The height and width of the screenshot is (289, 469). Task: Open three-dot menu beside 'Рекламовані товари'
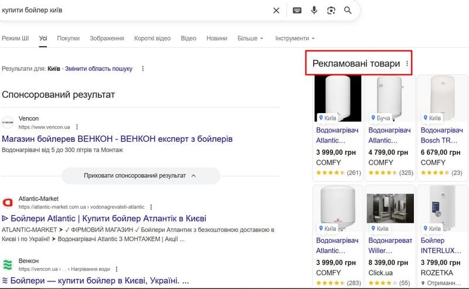[x=407, y=63]
